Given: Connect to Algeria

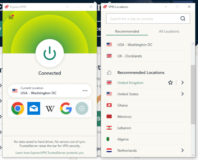Looking at the screenshot, I should pyautogui.click(x=146, y=139).
